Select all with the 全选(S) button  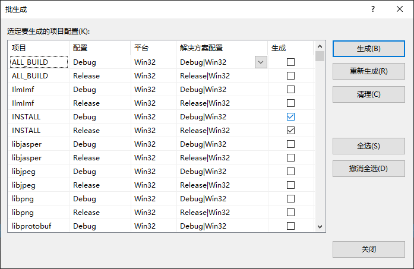pyautogui.click(x=368, y=146)
